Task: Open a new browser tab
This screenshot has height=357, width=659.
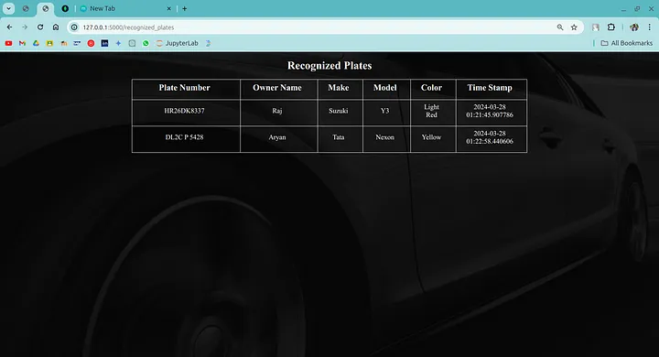Action: pyautogui.click(x=185, y=8)
